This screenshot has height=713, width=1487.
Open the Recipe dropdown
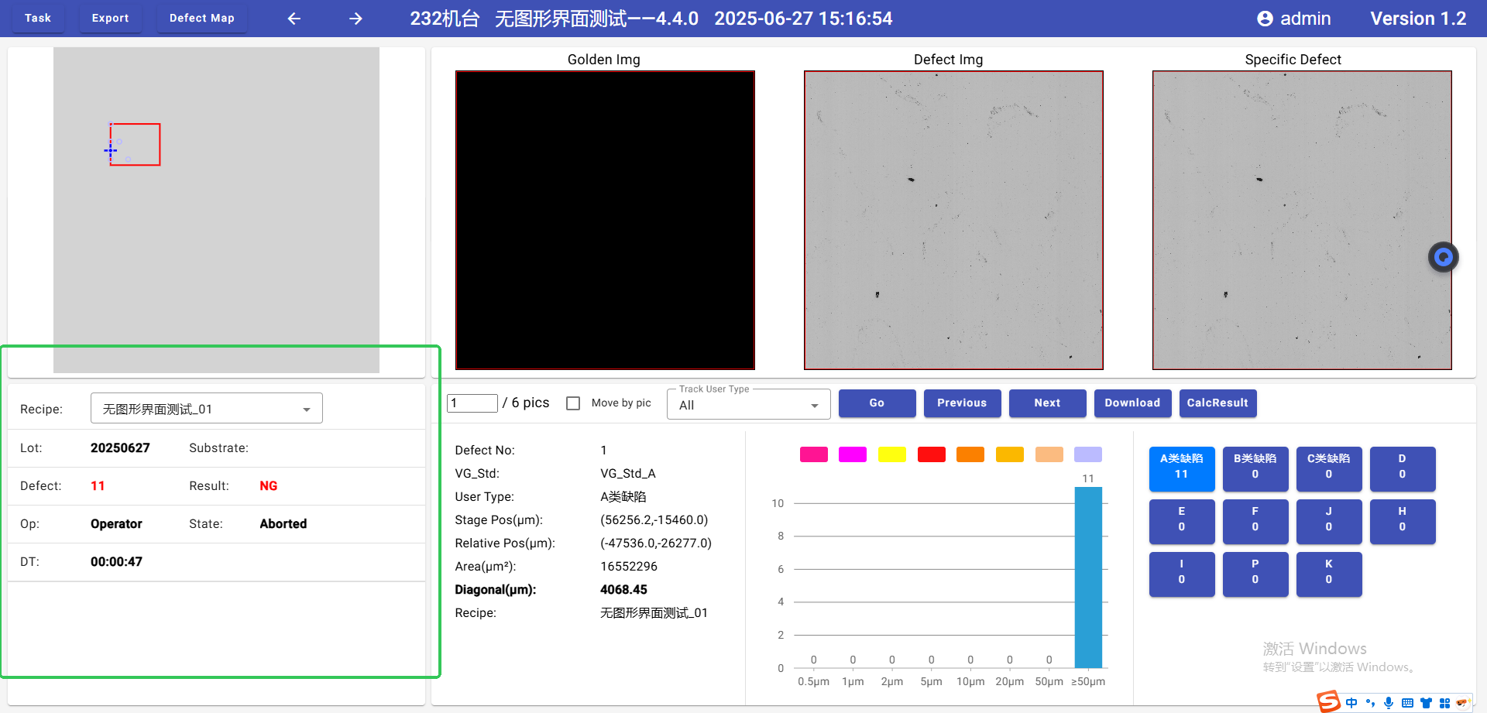(x=207, y=409)
